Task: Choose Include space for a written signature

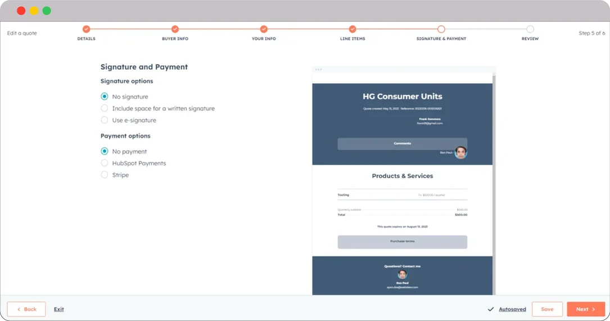Action: [104, 108]
